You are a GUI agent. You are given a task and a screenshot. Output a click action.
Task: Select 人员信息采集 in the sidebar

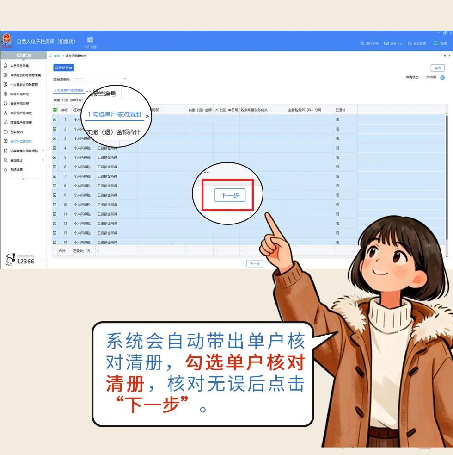tap(19, 66)
